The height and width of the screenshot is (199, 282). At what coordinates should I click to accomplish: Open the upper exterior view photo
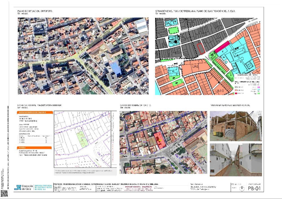(x=236, y=126)
